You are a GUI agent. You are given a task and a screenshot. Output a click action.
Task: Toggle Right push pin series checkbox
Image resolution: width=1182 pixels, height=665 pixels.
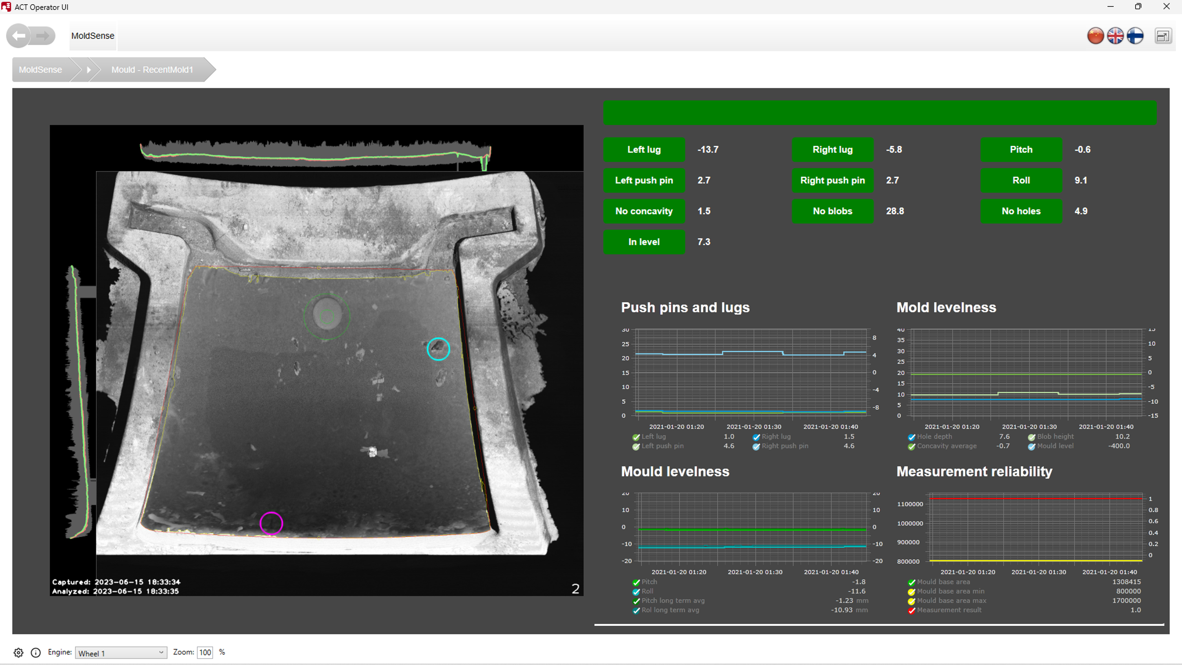click(x=756, y=446)
